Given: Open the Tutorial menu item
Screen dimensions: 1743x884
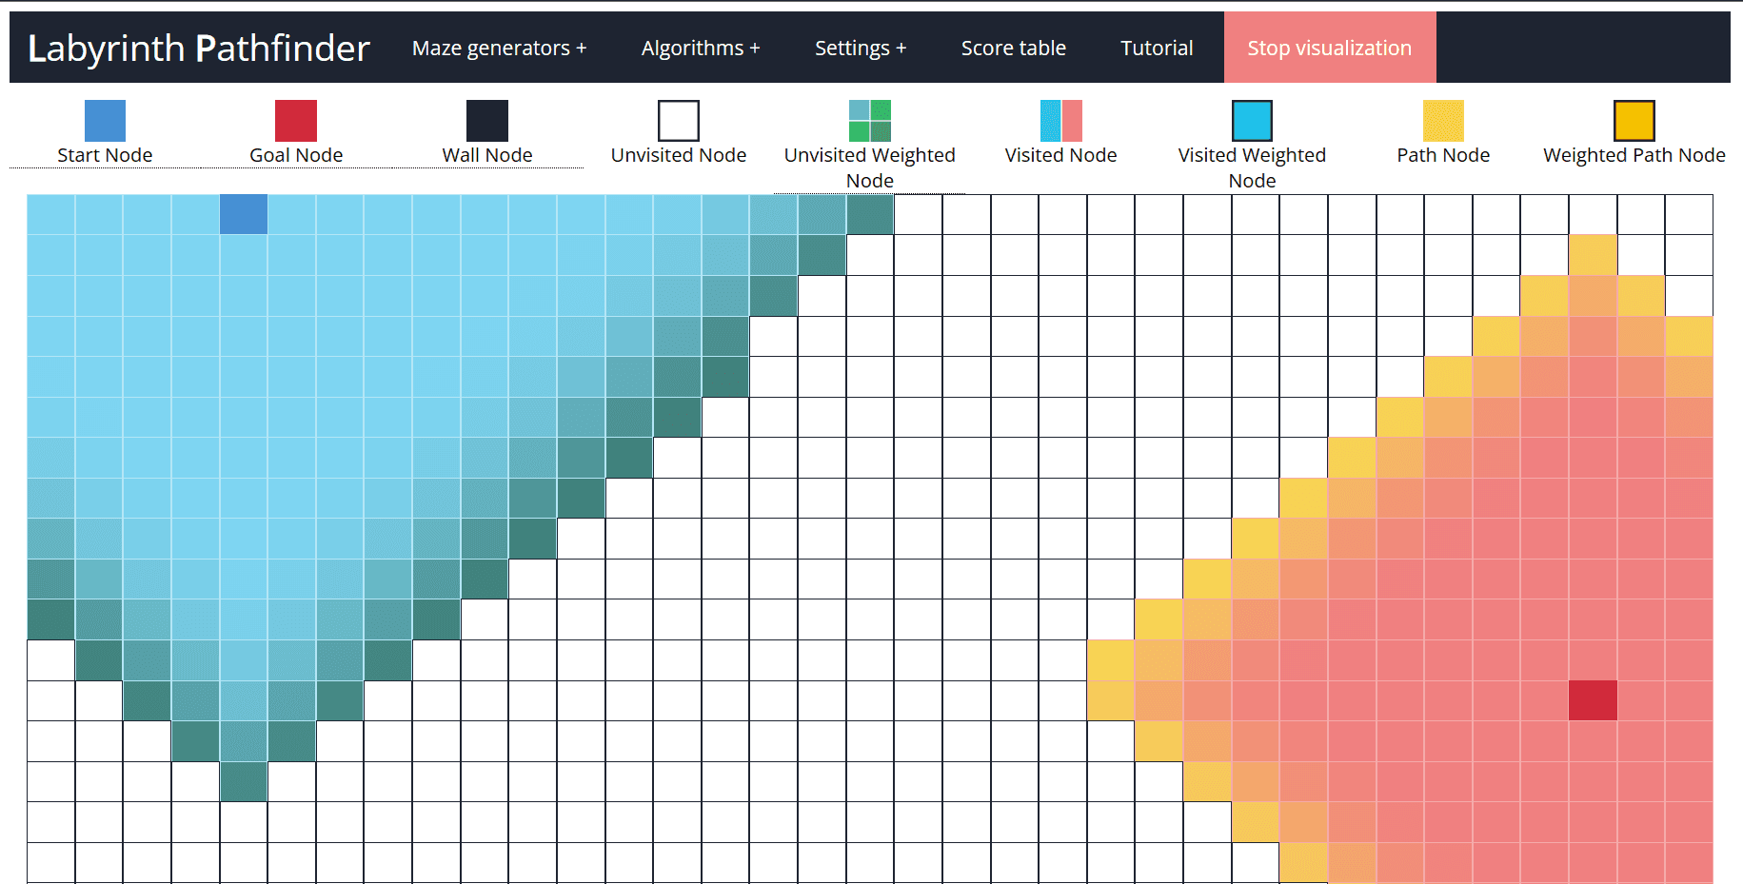Looking at the screenshot, I should click(1157, 48).
